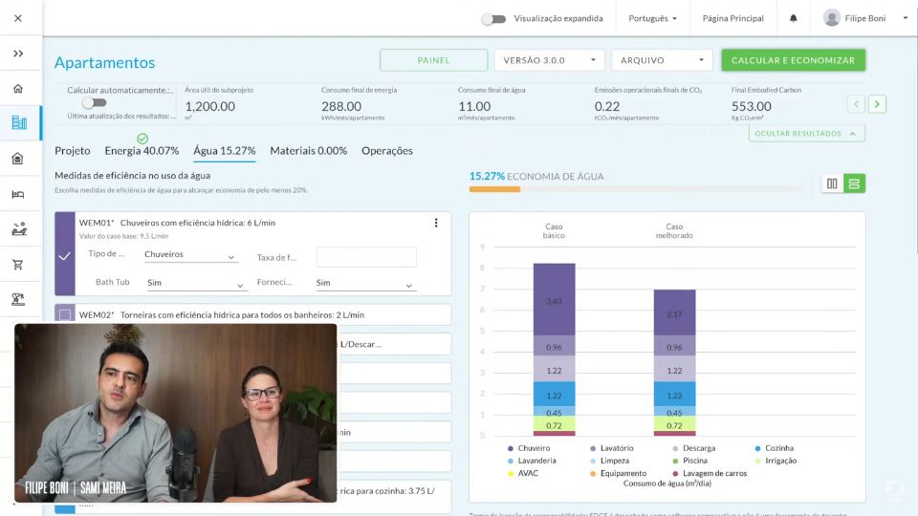Uncheck the WEM01 Chuveiros measure
The image size is (918, 516).
[64, 256]
